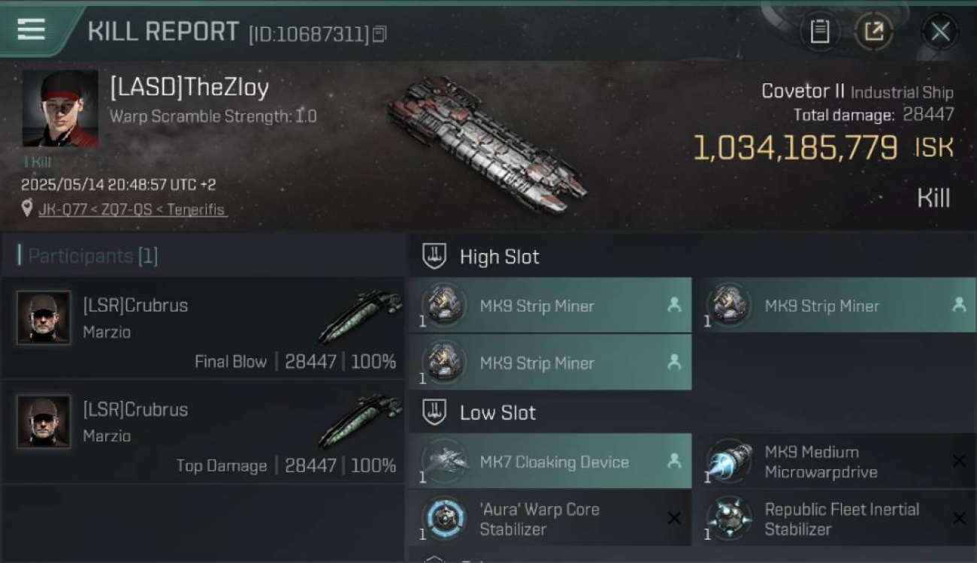Click the X mark beside Republic Fleet Inertial Stabilizer

point(959,518)
